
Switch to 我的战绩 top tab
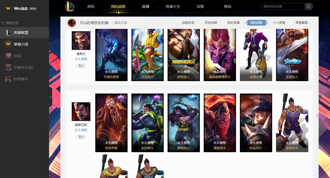point(118,6)
